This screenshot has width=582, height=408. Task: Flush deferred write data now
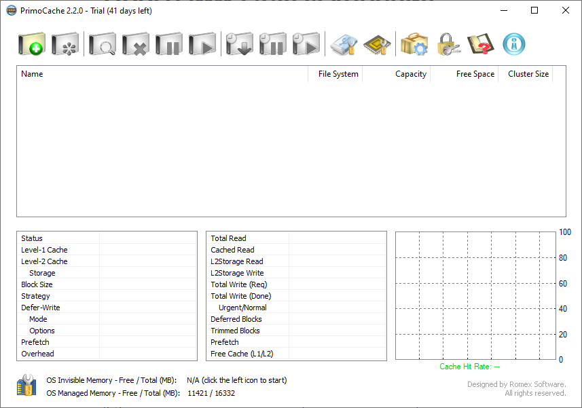[x=240, y=44]
